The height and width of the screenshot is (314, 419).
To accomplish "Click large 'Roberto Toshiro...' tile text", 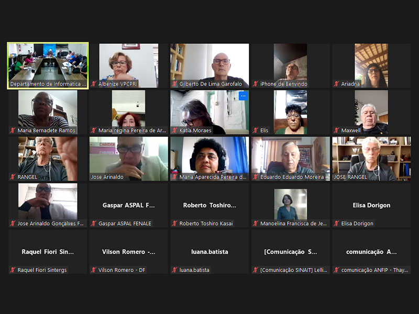I will pyautogui.click(x=210, y=205).
